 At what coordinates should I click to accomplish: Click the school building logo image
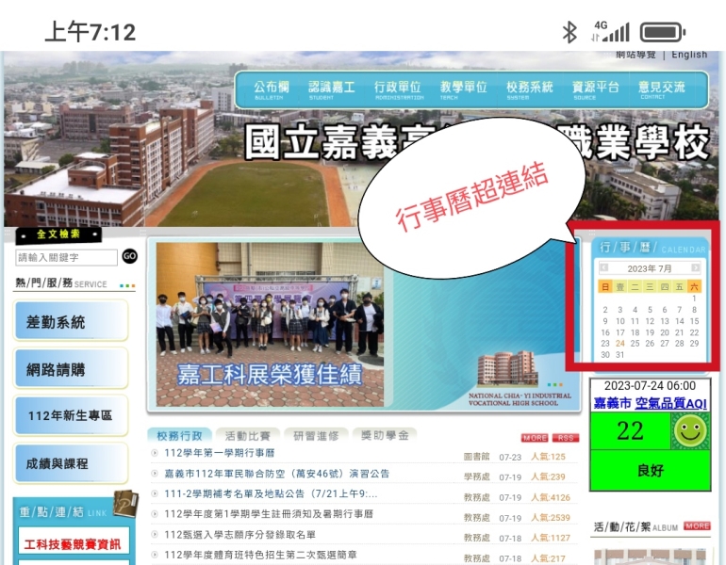pyautogui.click(x=508, y=368)
